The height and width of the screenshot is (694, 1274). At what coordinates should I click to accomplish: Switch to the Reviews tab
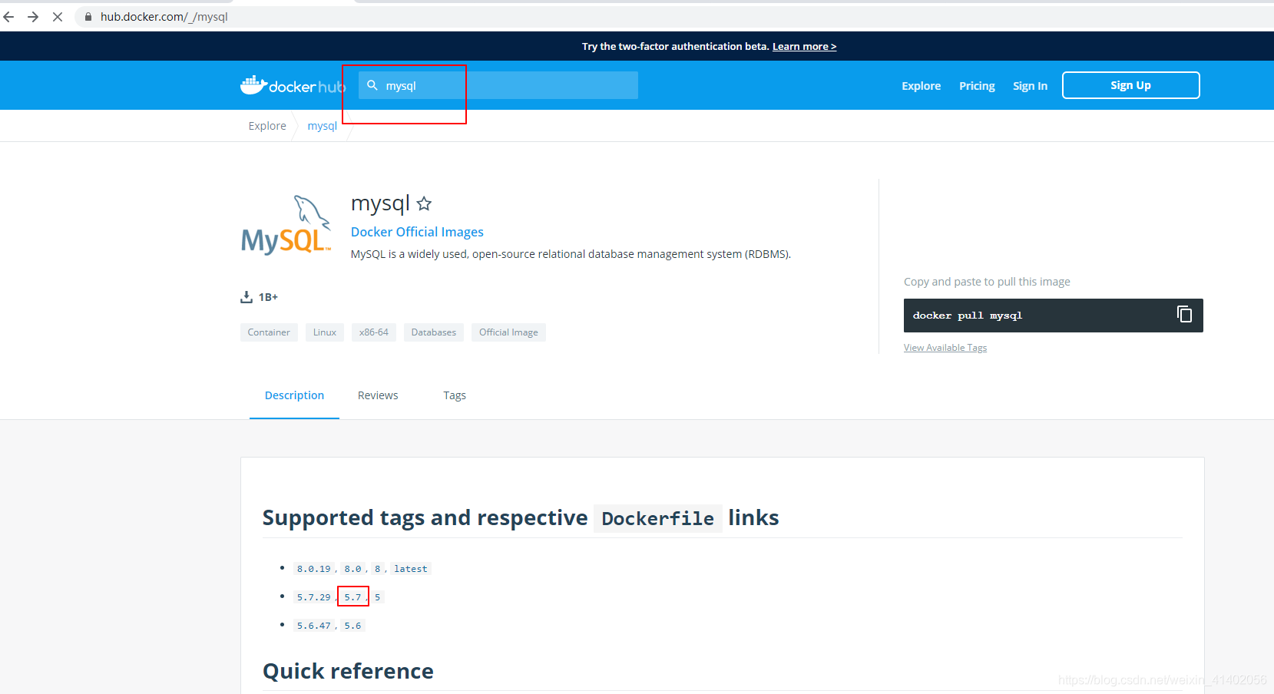tap(378, 395)
